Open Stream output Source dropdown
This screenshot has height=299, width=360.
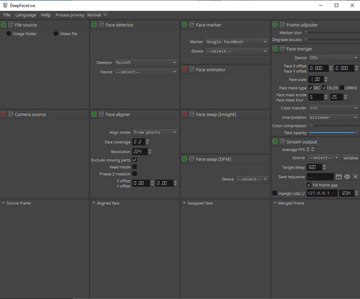pos(323,158)
